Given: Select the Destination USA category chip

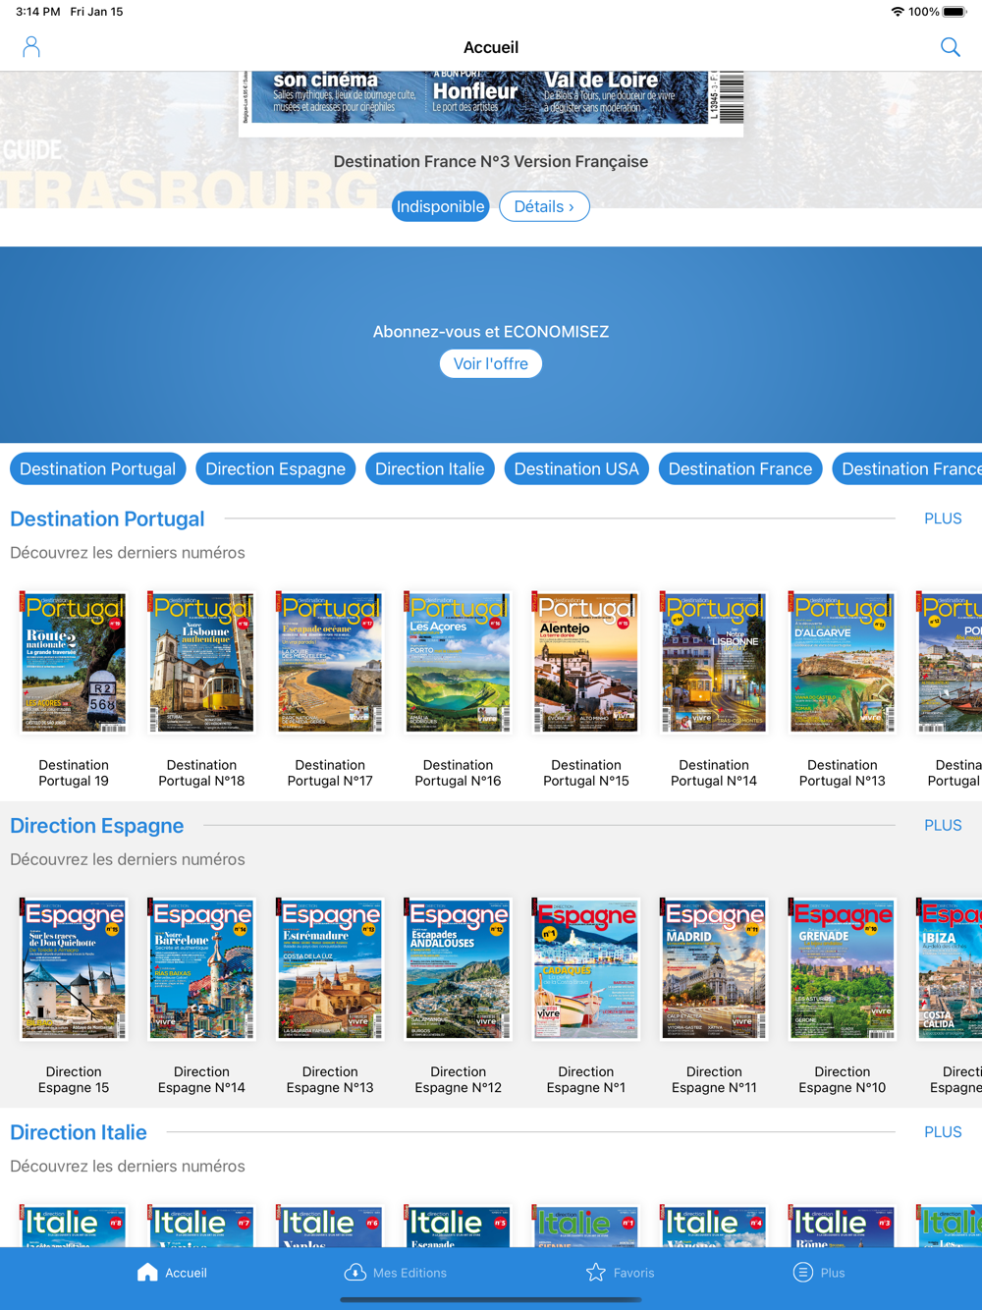Looking at the screenshot, I should [x=576, y=468].
